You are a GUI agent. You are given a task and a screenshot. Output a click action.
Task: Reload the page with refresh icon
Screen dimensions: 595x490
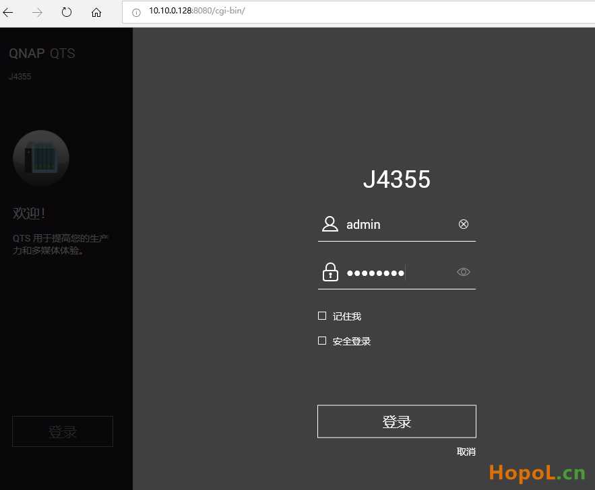point(67,13)
